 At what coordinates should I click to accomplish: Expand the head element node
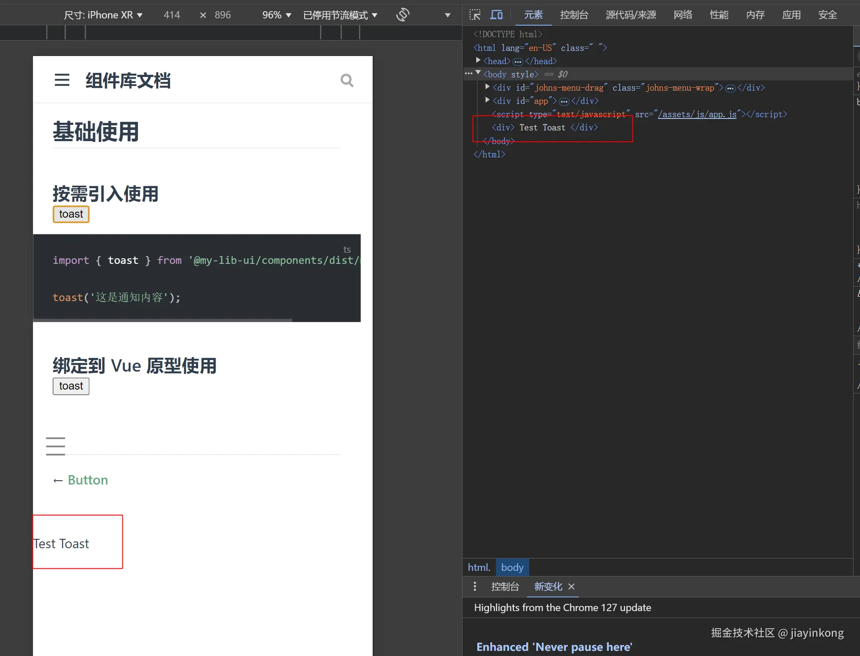click(x=478, y=61)
